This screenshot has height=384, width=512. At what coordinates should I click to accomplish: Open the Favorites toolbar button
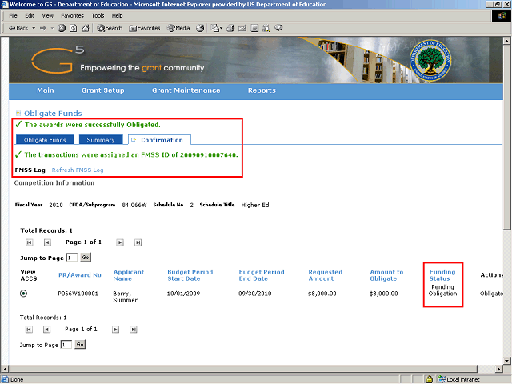(145, 29)
